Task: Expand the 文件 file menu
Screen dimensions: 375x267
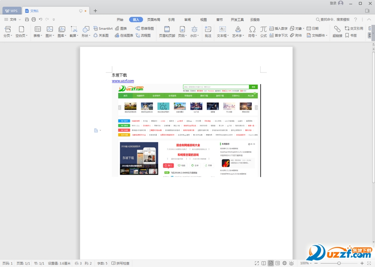Action: 13,19
